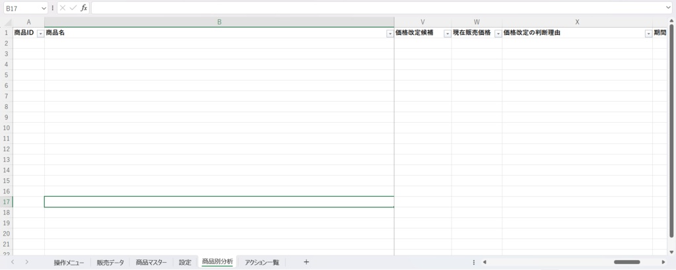The width and height of the screenshot is (676, 270).
Task: Select row 10 header
Action: [x=7, y=127]
